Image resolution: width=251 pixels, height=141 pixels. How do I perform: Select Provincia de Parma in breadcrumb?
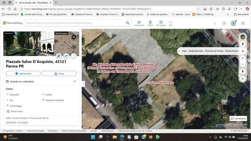click(x=214, y=51)
